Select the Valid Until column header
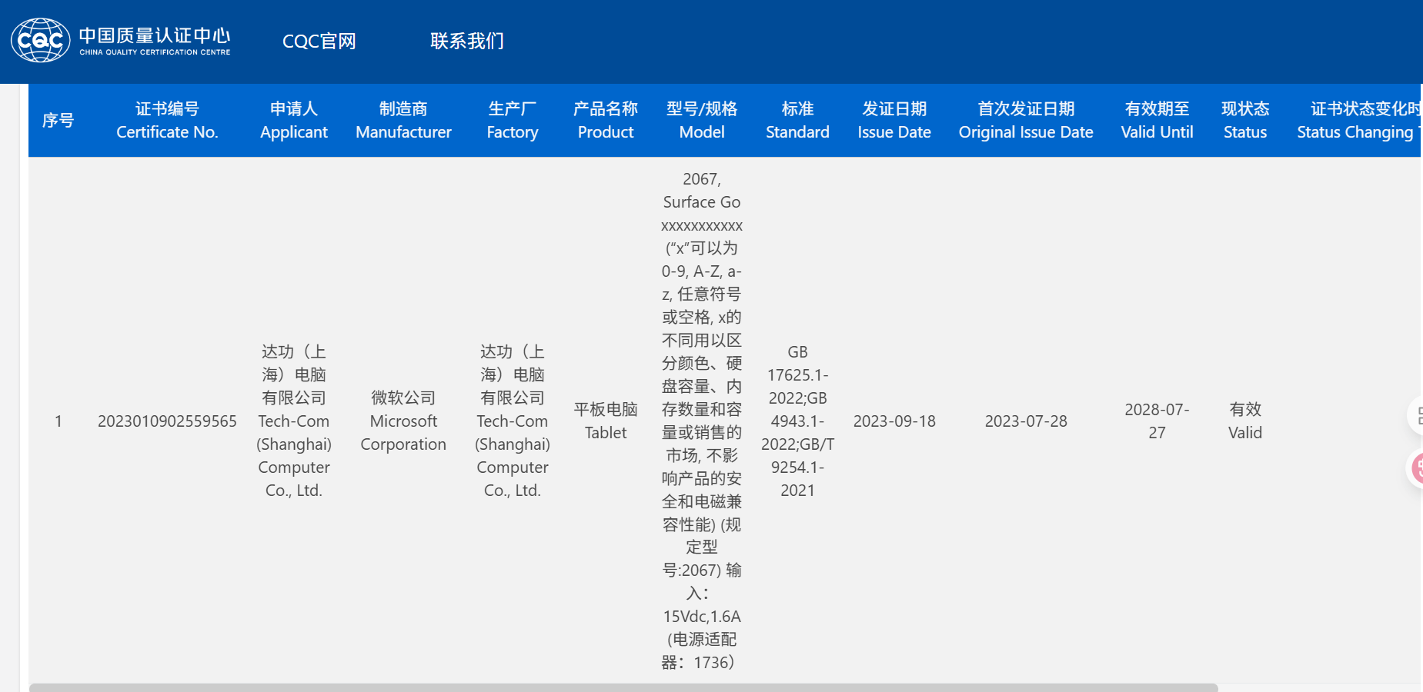Screen dimensions: 1423x692 1156,121
